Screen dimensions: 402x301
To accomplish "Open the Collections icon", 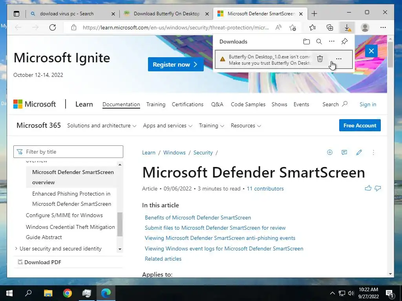I will 330,27.
